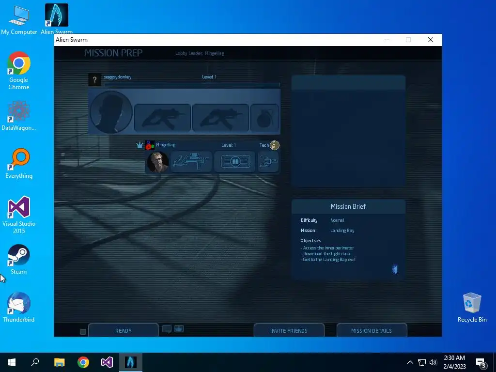Close the Alien Swarm window
The width and height of the screenshot is (496, 372).
coord(431,40)
